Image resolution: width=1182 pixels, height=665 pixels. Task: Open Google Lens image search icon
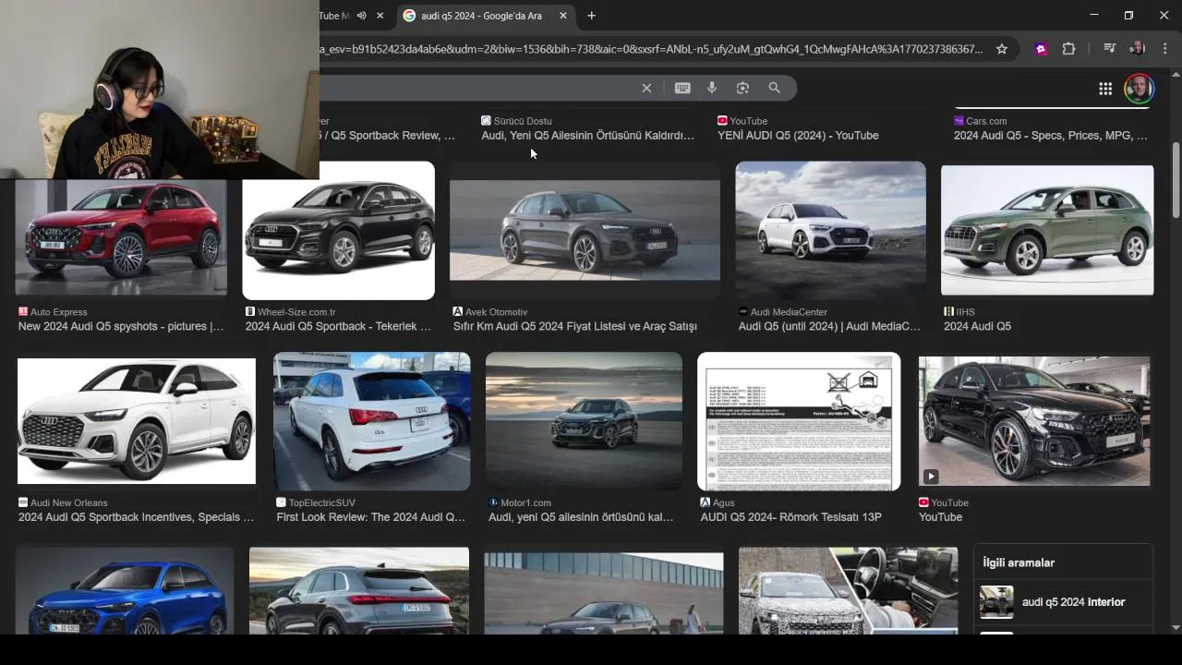point(742,88)
